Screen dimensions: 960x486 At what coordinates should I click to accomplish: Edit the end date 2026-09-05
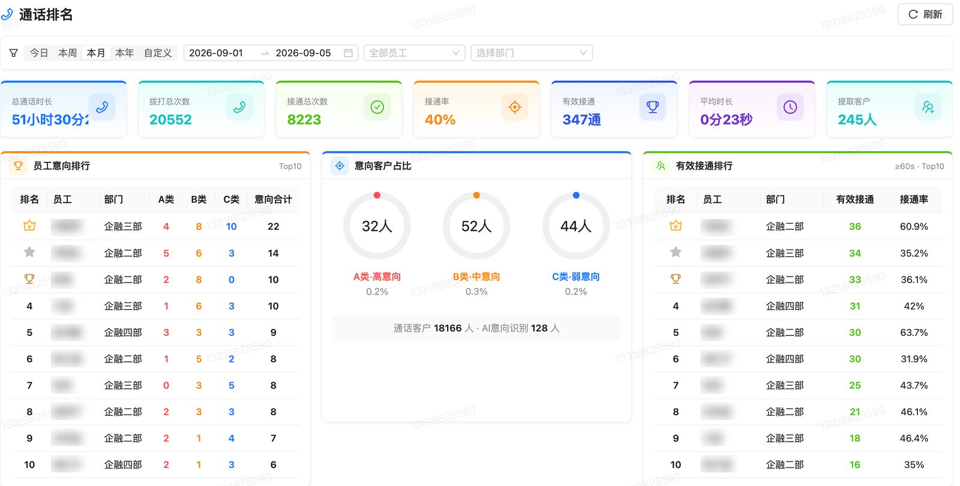coord(303,53)
